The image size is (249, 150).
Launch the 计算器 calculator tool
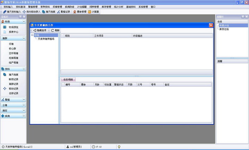click(93, 12)
